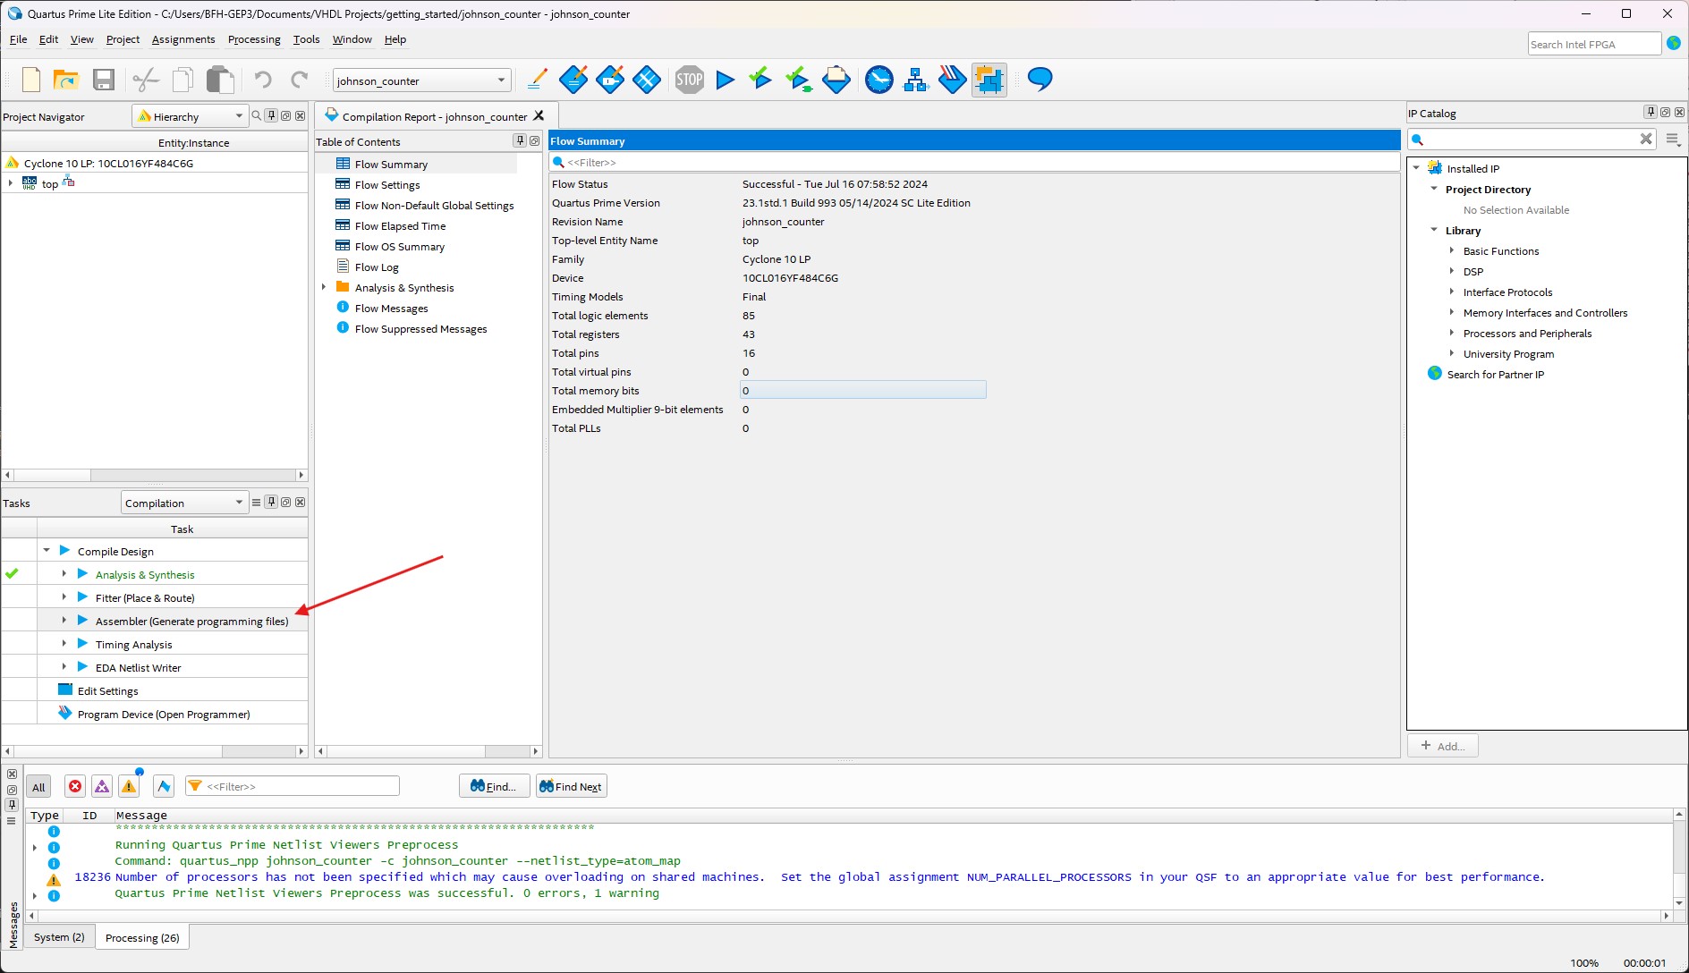Expand the Basic Functions library
The height and width of the screenshot is (973, 1689).
[1452, 250]
